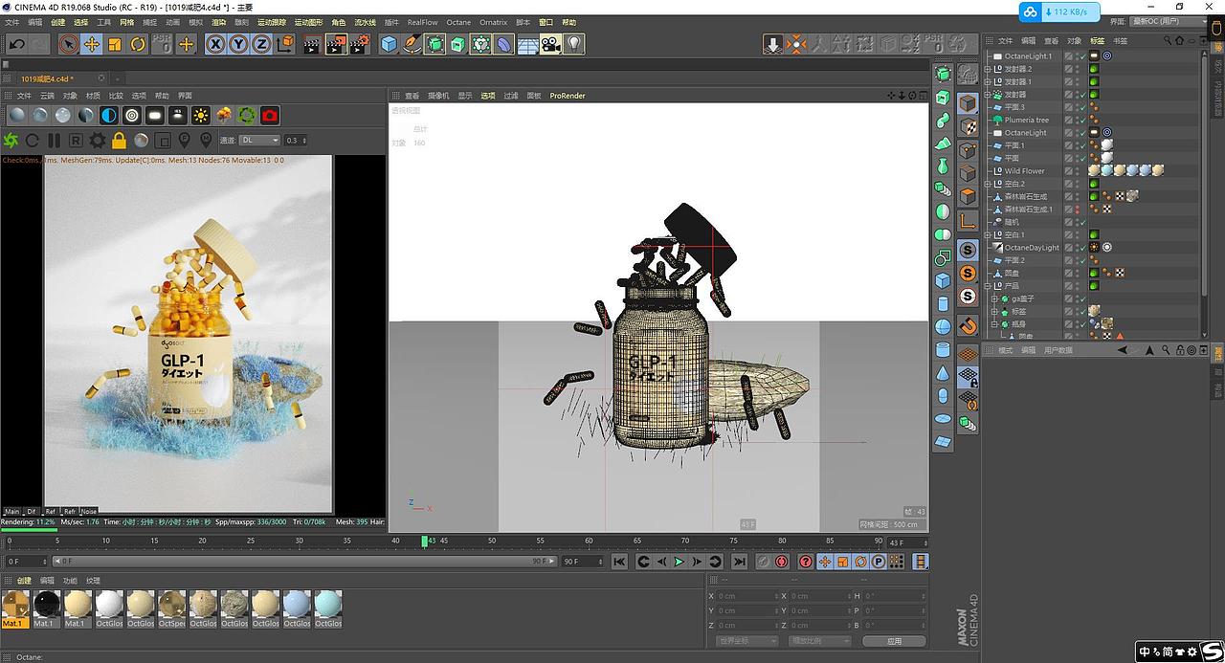Jump to start of timeline
This screenshot has width=1225, height=663.
[619, 562]
